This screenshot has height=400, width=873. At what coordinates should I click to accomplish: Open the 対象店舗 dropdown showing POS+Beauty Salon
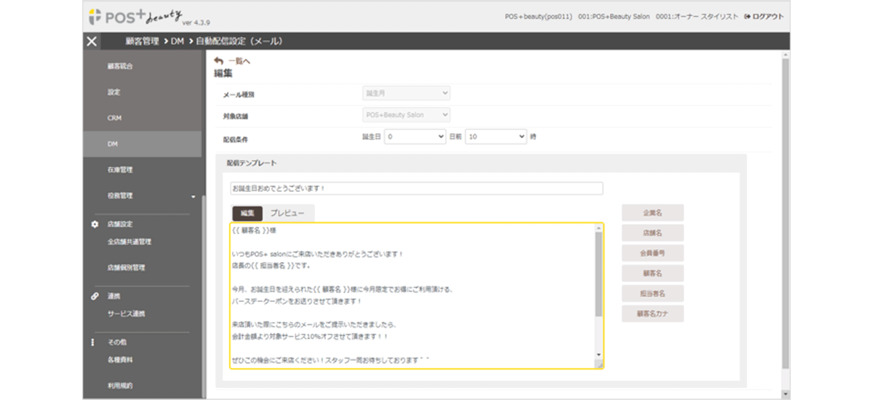coord(406,115)
